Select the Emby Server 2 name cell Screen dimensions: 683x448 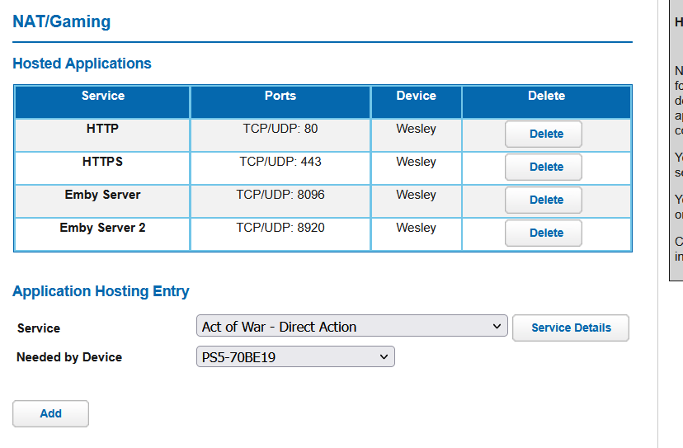coord(102,228)
